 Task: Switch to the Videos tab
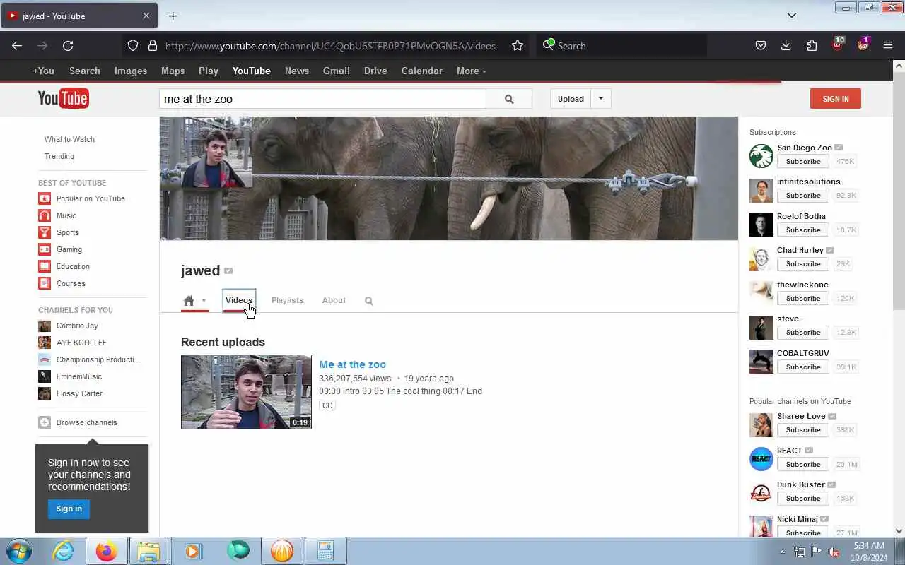click(239, 300)
